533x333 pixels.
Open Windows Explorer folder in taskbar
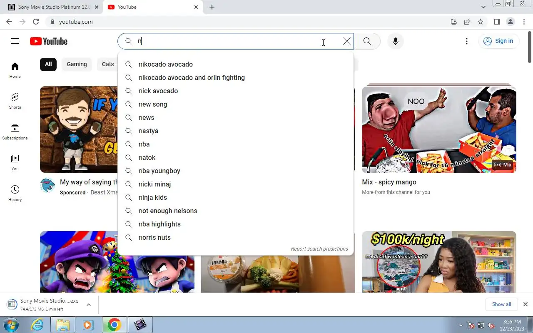[63, 325]
